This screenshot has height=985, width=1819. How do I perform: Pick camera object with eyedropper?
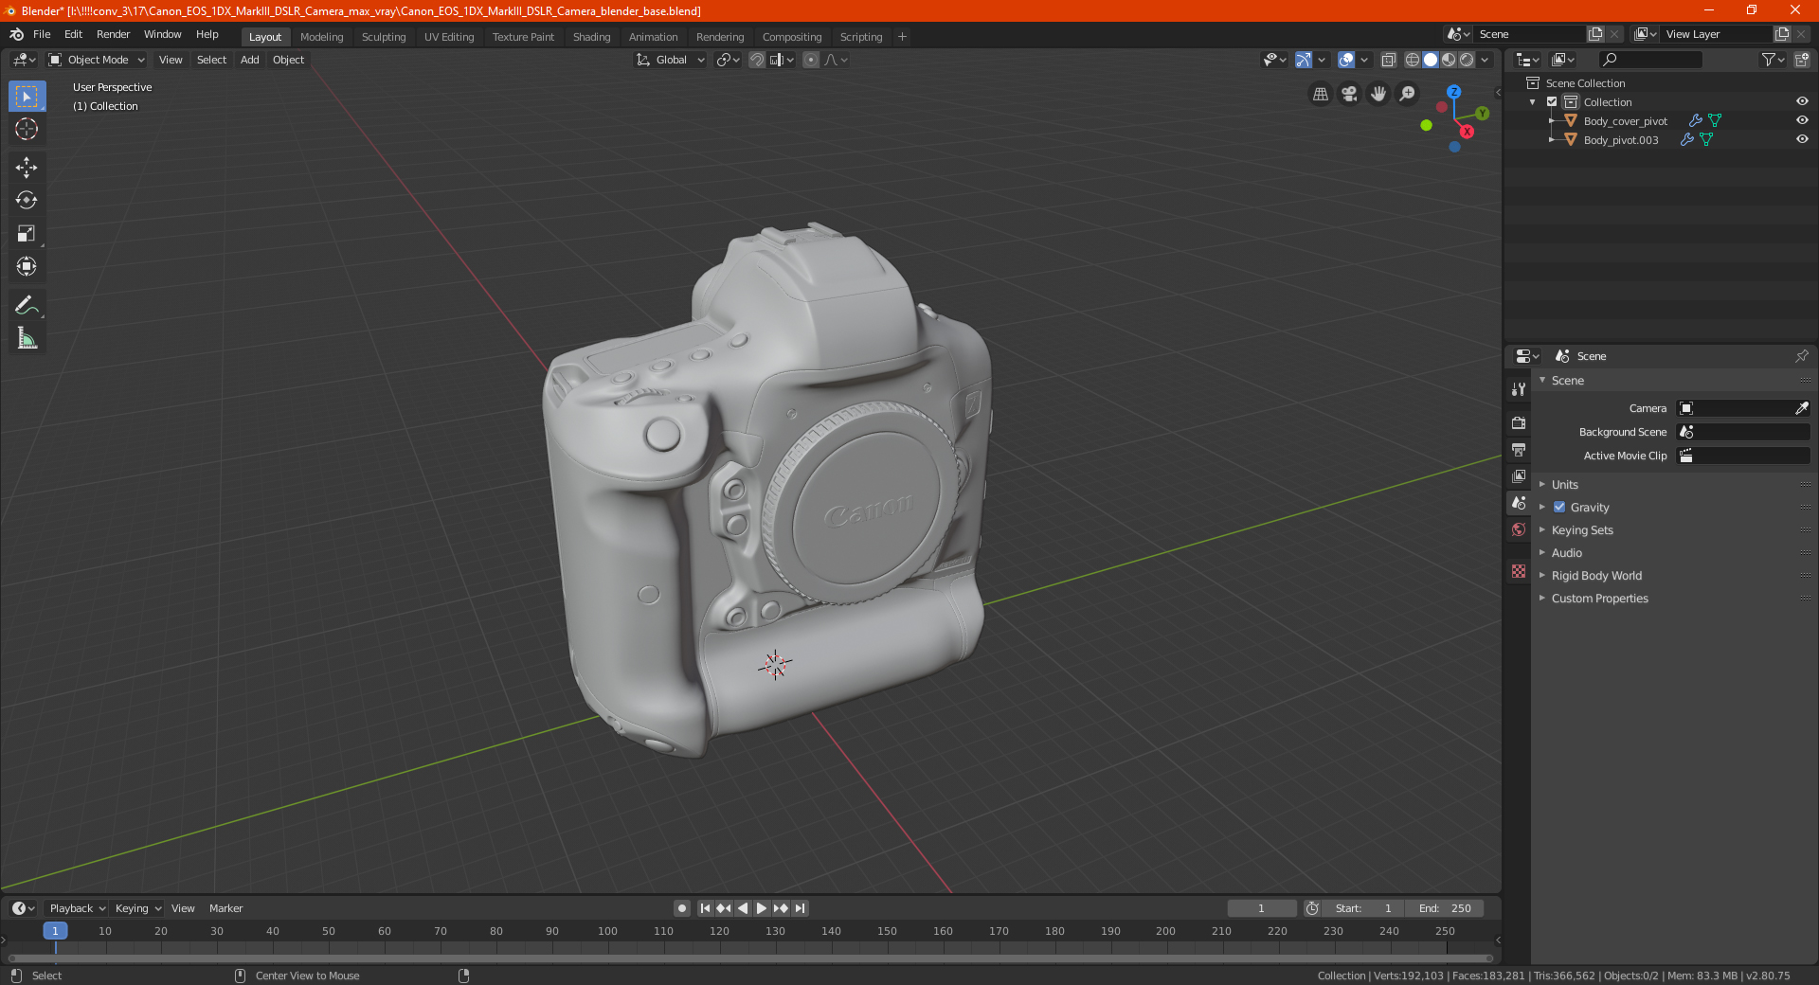click(1801, 408)
